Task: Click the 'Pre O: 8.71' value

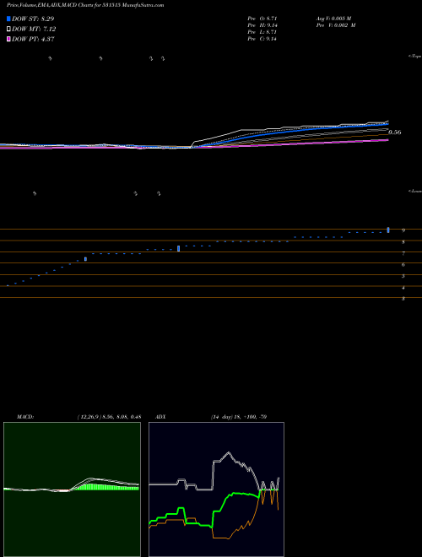Action: 262,18
